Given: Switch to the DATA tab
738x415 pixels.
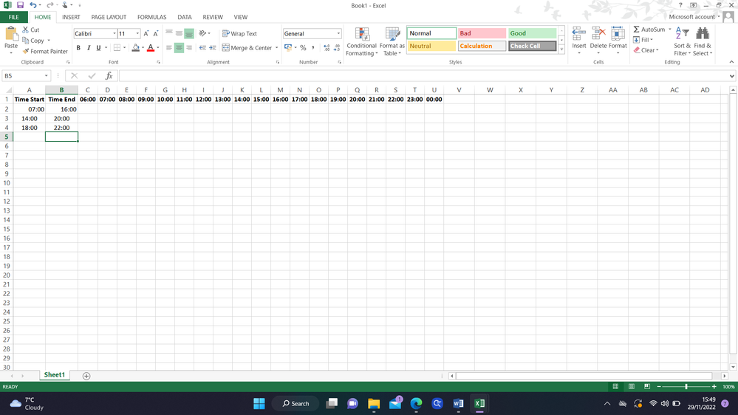Looking at the screenshot, I should pyautogui.click(x=185, y=17).
